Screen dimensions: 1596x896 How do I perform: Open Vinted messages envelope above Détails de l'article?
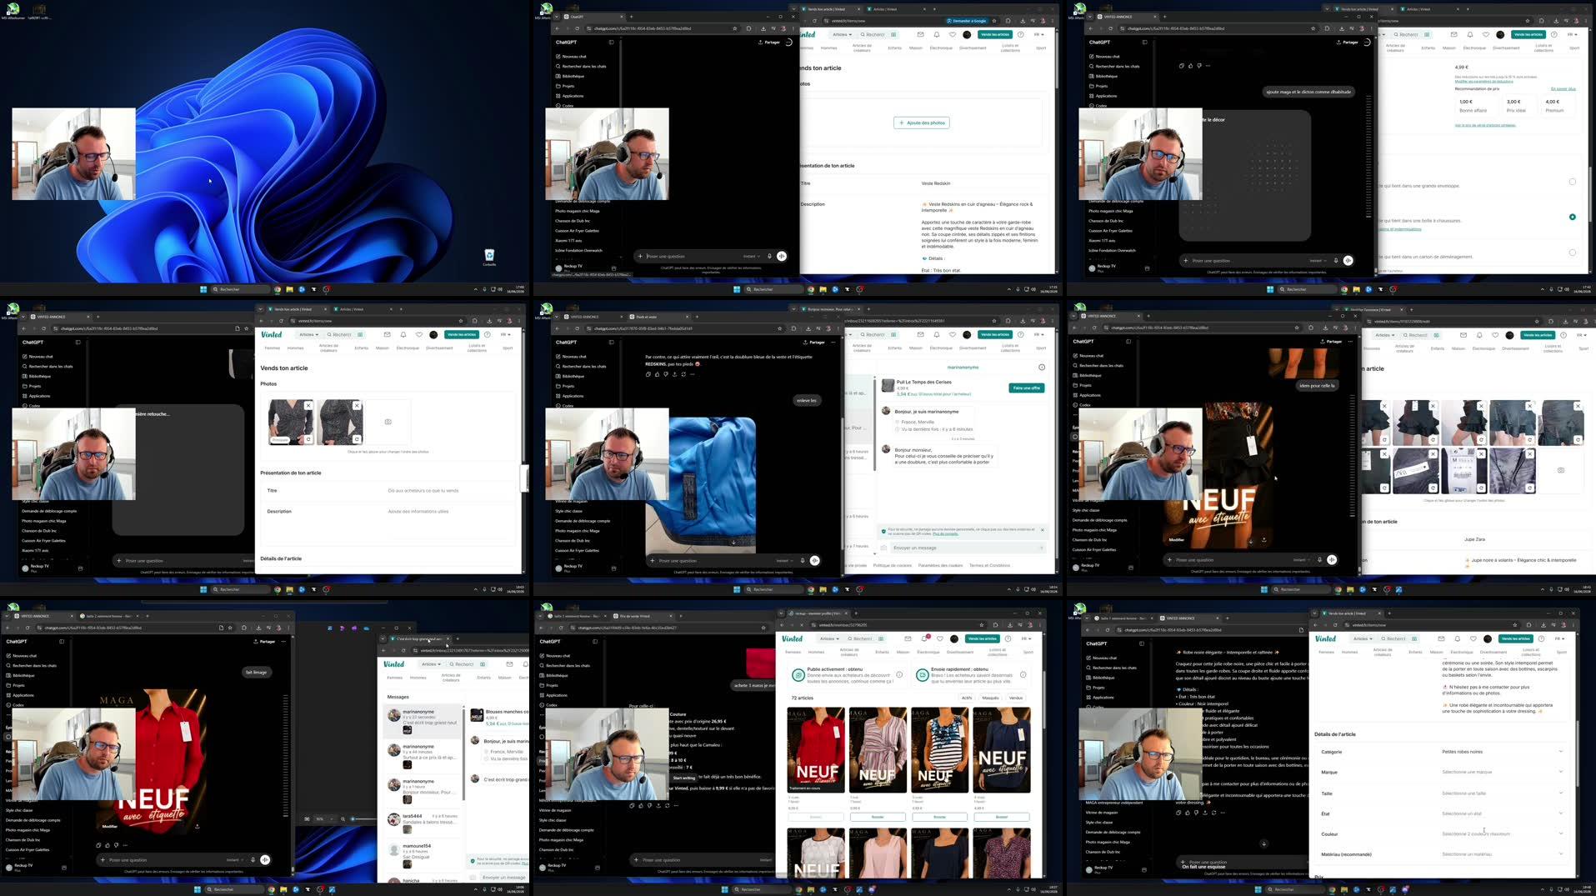[1440, 638]
